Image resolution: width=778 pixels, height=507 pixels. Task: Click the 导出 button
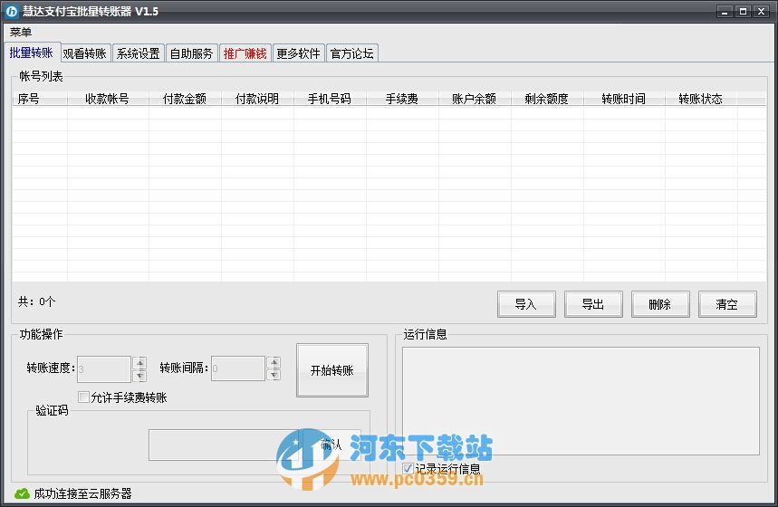point(593,304)
